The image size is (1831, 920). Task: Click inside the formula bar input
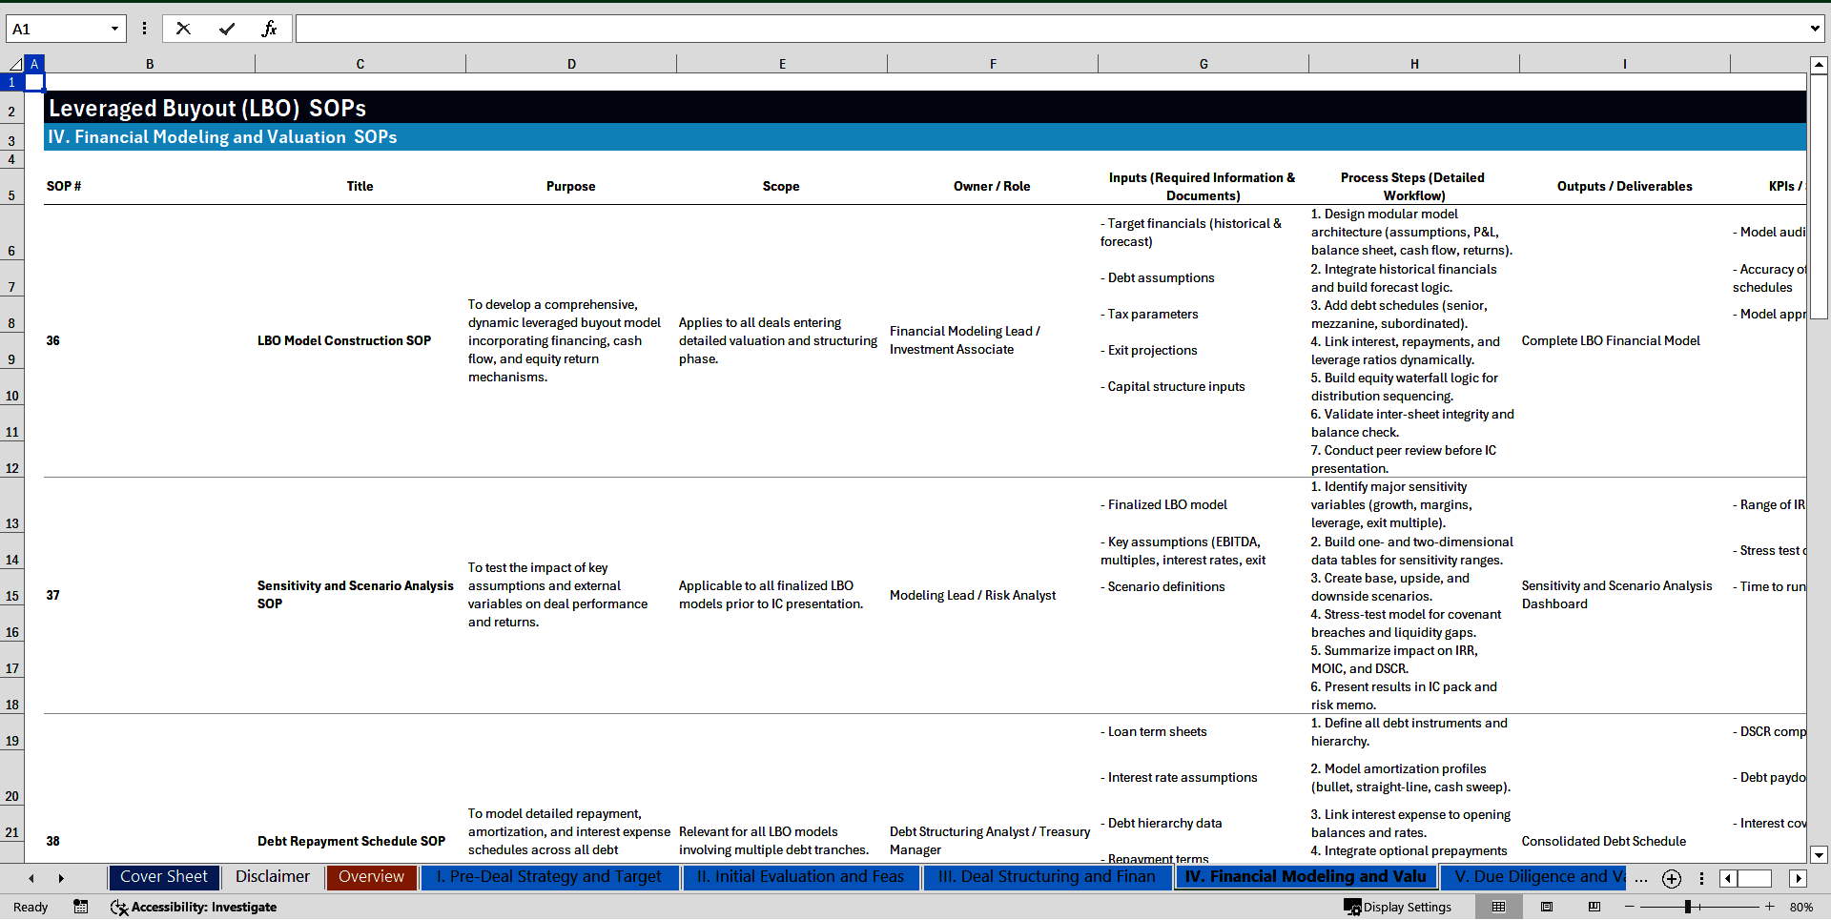tap(1049, 29)
